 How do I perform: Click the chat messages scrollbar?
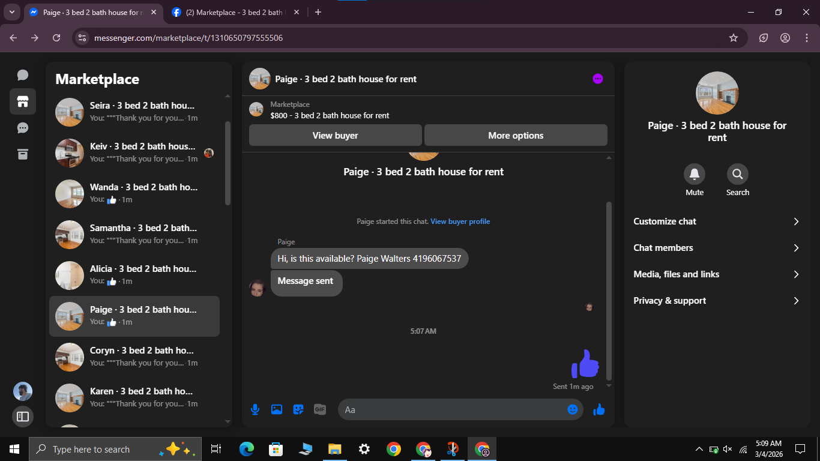tap(609, 291)
